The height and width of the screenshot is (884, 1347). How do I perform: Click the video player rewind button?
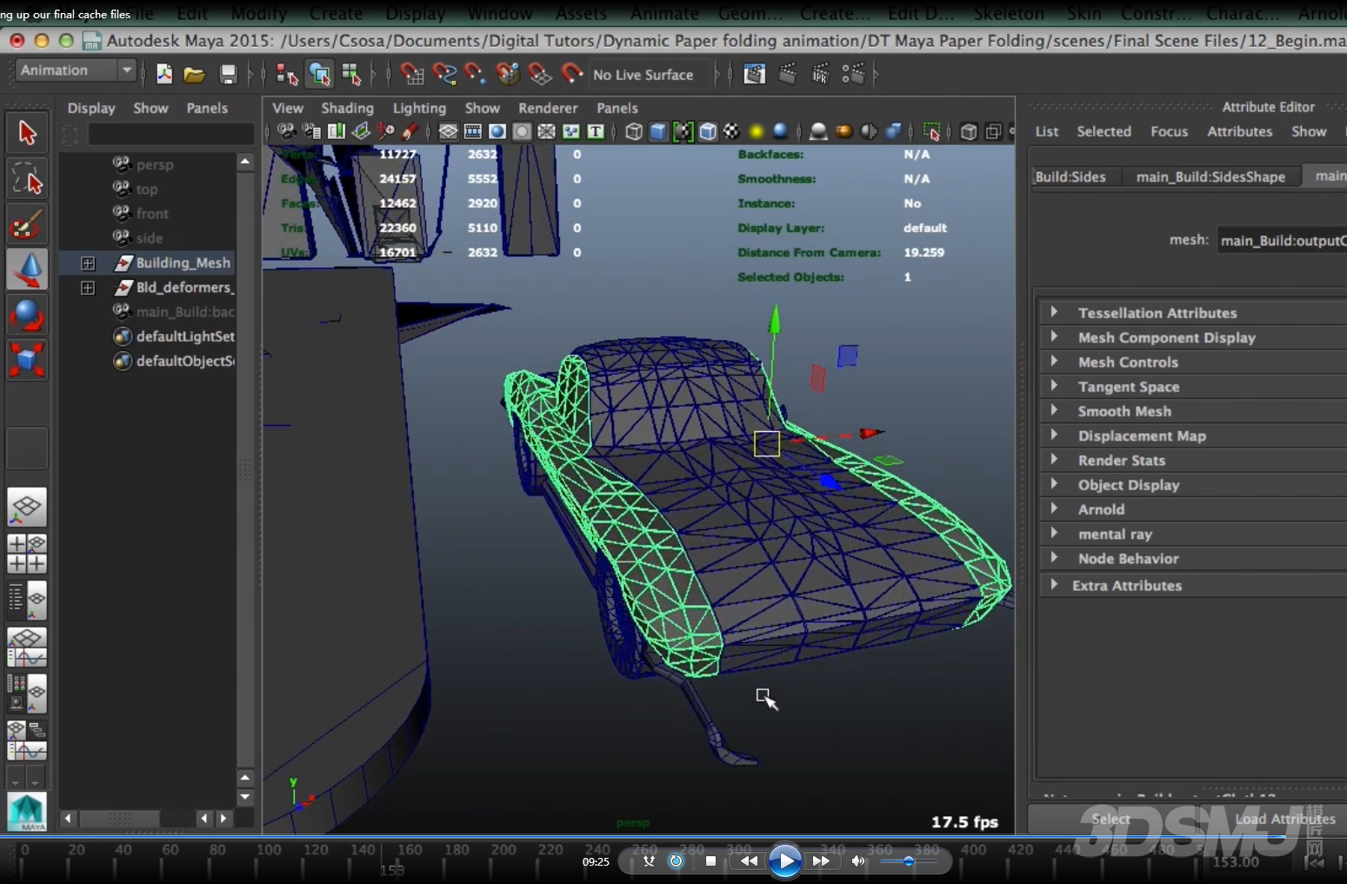pos(749,861)
